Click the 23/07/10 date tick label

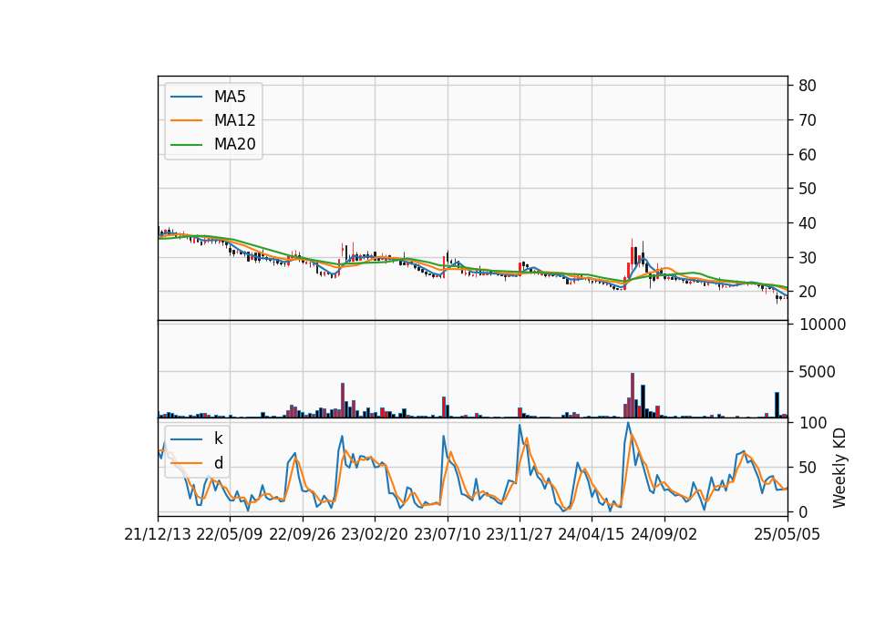[447, 534]
